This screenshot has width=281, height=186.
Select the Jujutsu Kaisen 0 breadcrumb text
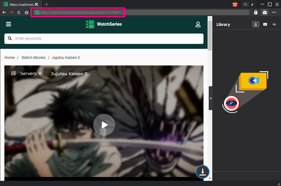coord(65,58)
